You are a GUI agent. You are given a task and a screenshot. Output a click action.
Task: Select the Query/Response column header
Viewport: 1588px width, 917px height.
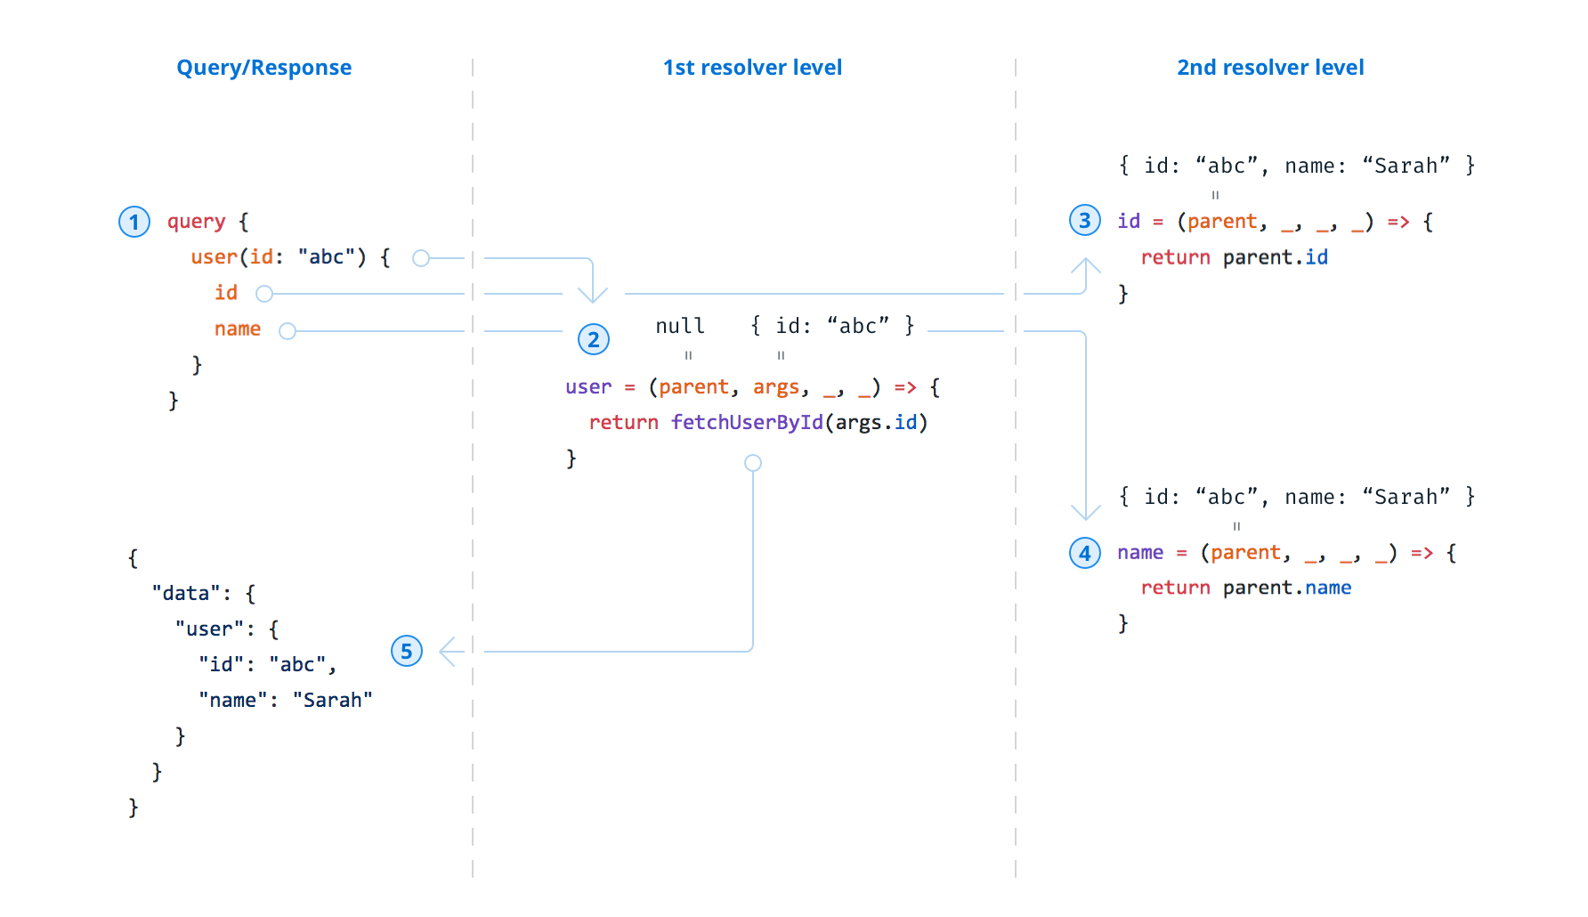tap(264, 67)
